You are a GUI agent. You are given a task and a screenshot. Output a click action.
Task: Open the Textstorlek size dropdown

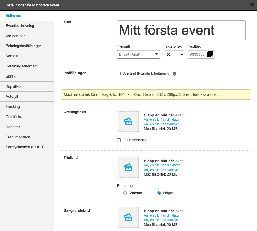tap(174, 54)
